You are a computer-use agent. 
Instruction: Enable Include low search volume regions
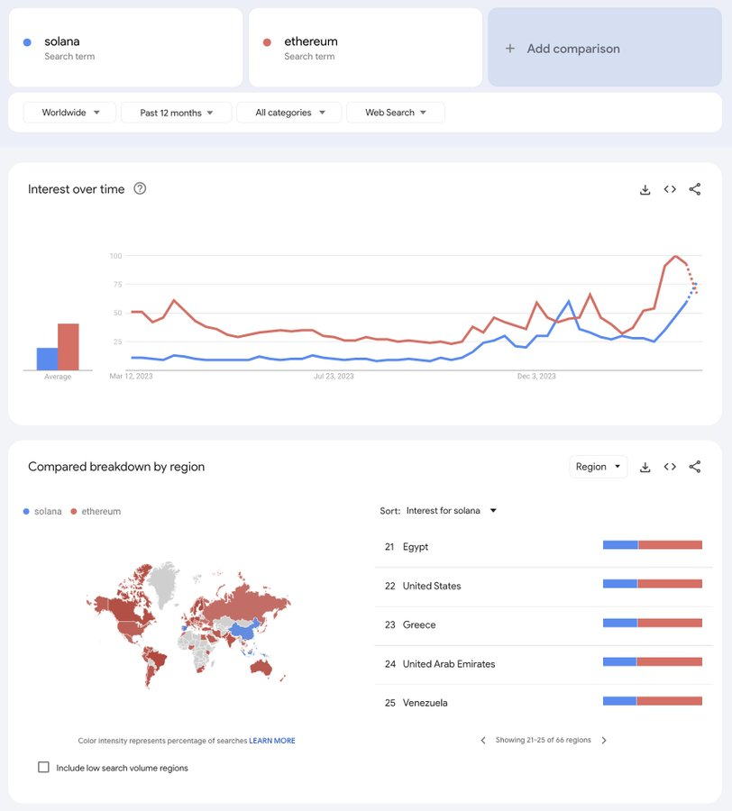[43, 767]
